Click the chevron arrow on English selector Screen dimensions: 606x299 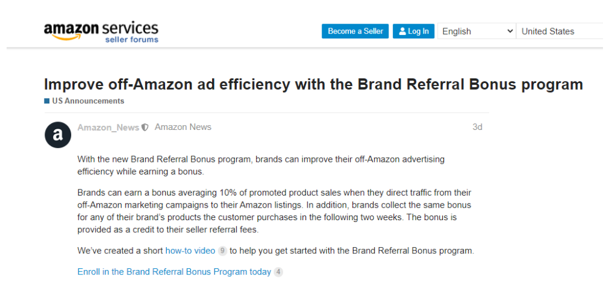(510, 31)
